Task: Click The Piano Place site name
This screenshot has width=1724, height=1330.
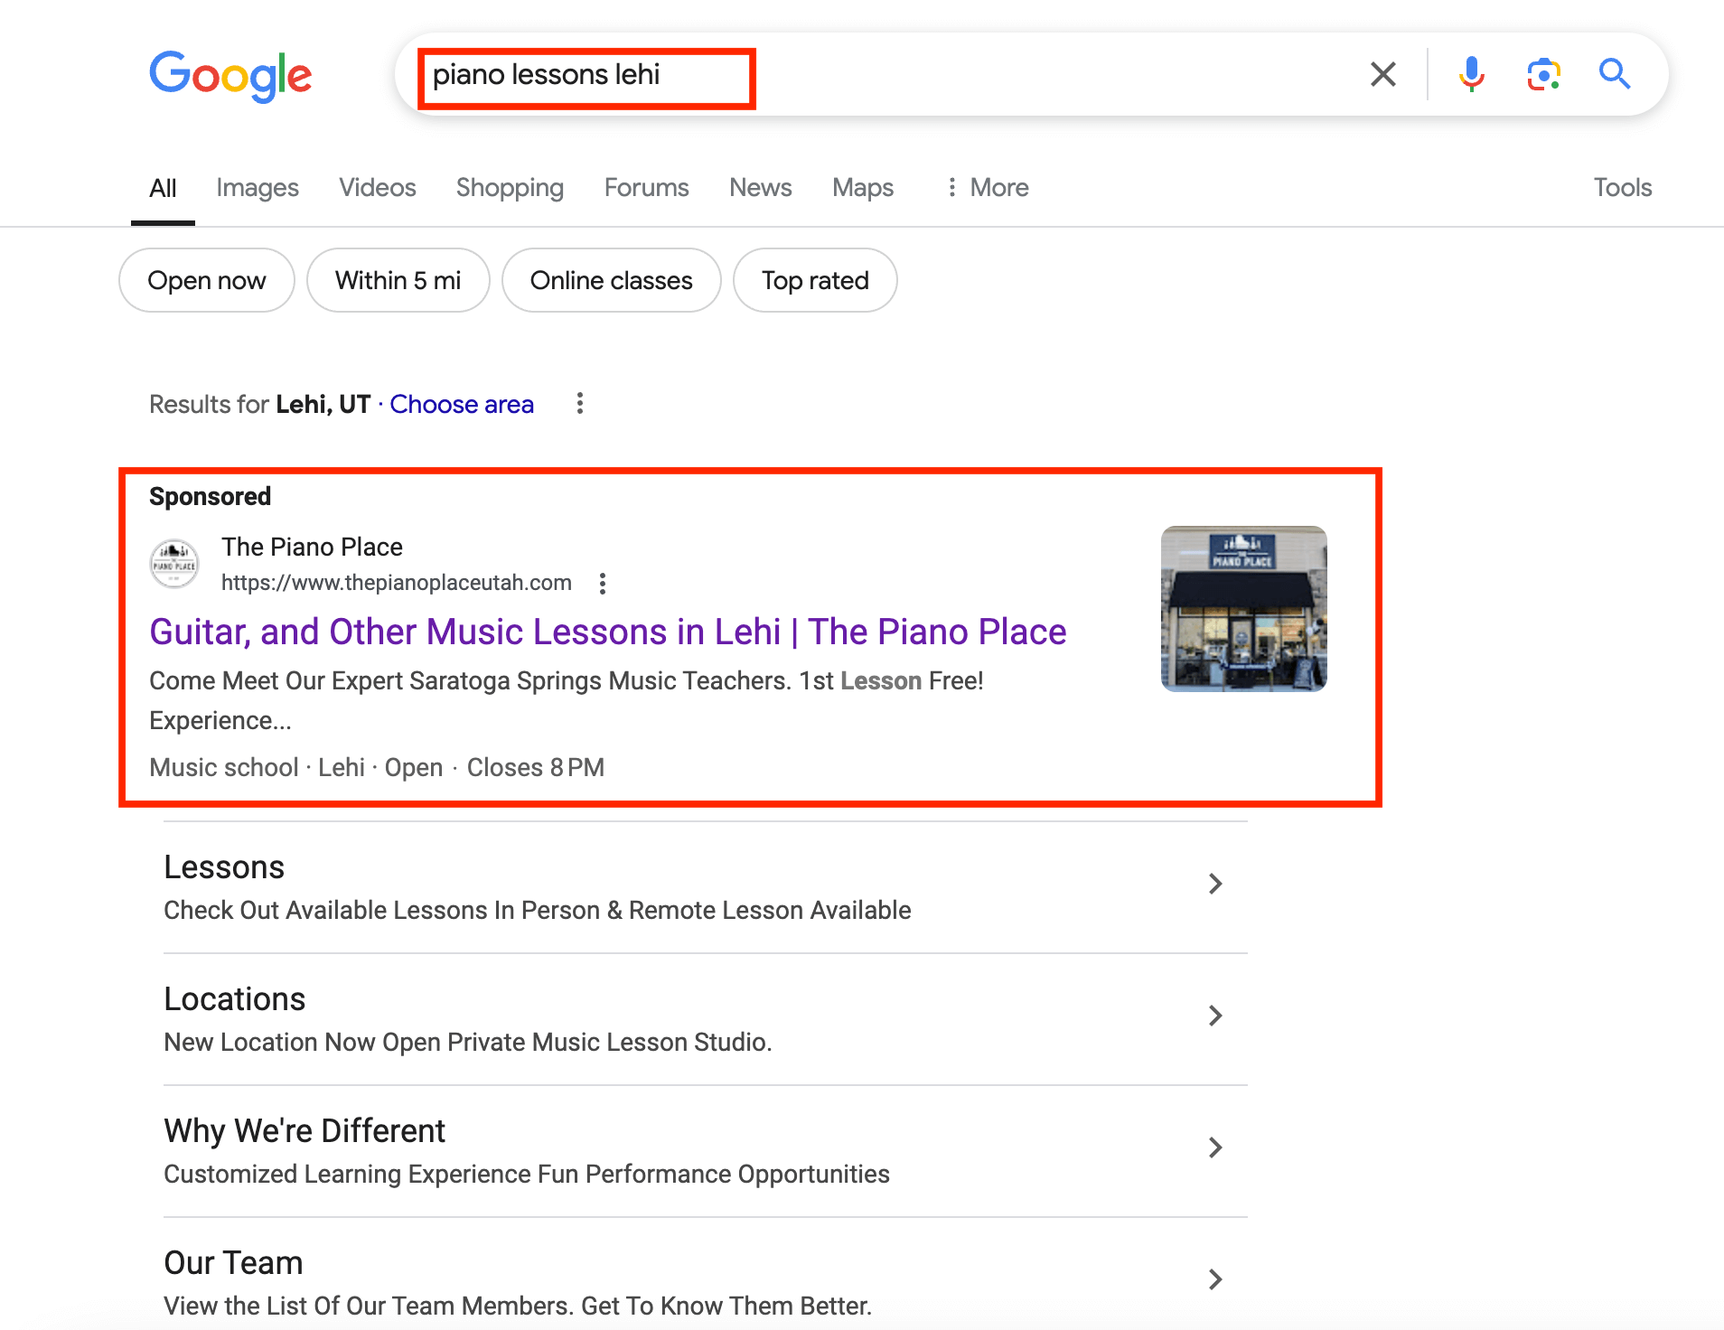Action: click(312, 547)
